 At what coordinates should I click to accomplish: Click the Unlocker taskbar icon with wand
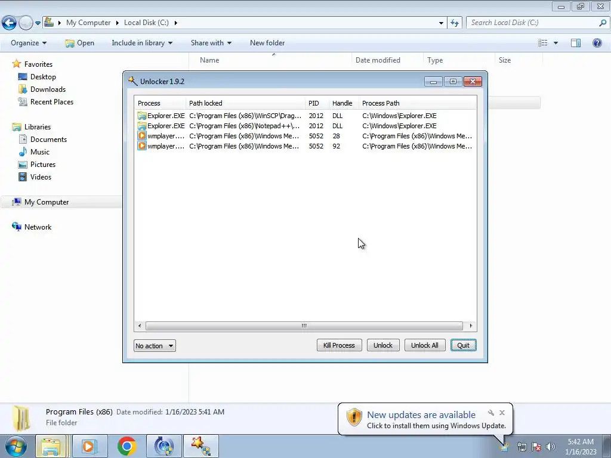pos(201,446)
